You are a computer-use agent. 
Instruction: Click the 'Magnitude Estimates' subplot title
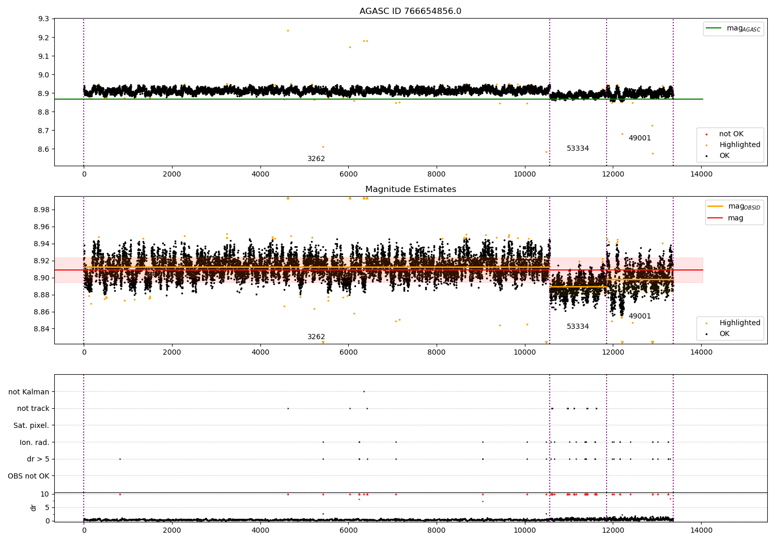[x=410, y=189]
